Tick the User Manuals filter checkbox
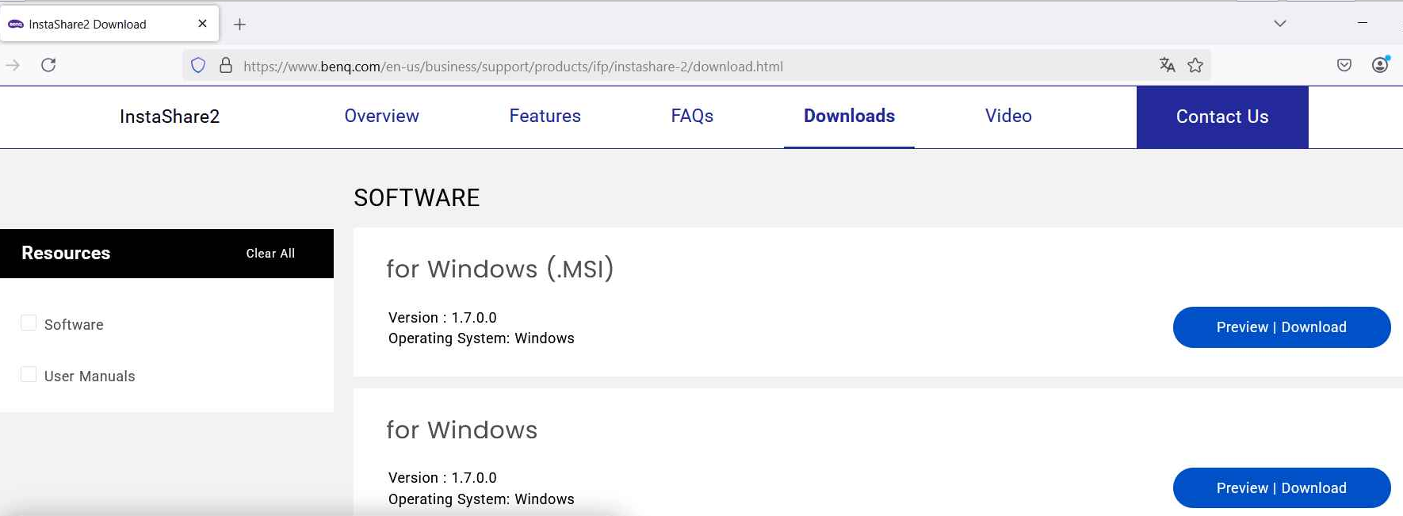 click(29, 374)
